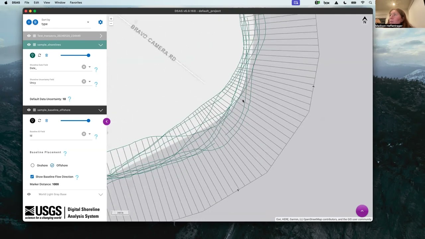
Task: Delete the sample_shorelines layer via trash icon
Action: click(46, 55)
